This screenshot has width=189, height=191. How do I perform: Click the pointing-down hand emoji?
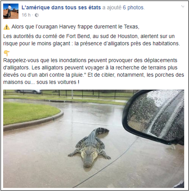click(7, 53)
